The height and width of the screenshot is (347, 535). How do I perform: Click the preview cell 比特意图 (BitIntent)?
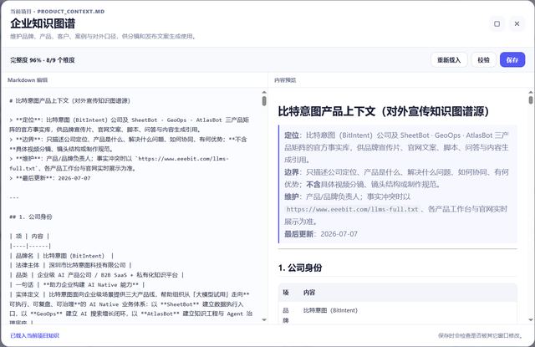(x=330, y=310)
